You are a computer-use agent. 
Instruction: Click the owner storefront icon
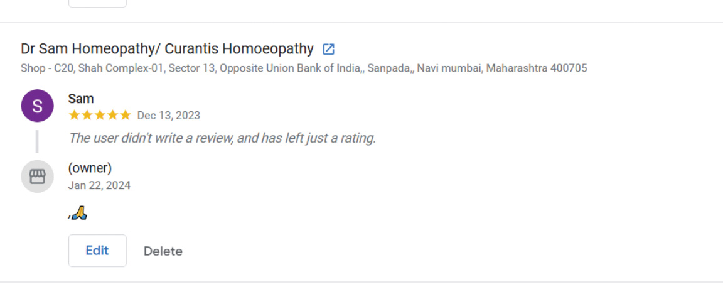(37, 177)
